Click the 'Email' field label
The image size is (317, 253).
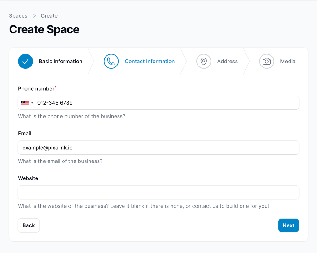pyautogui.click(x=25, y=134)
